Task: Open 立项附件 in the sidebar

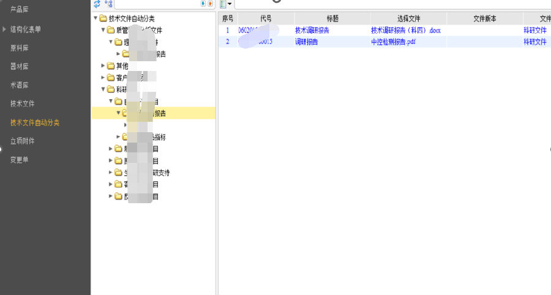Action: pyautogui.click(x=22, y=141)
